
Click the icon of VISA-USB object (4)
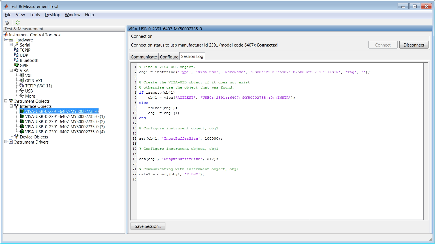pos(22,132)
